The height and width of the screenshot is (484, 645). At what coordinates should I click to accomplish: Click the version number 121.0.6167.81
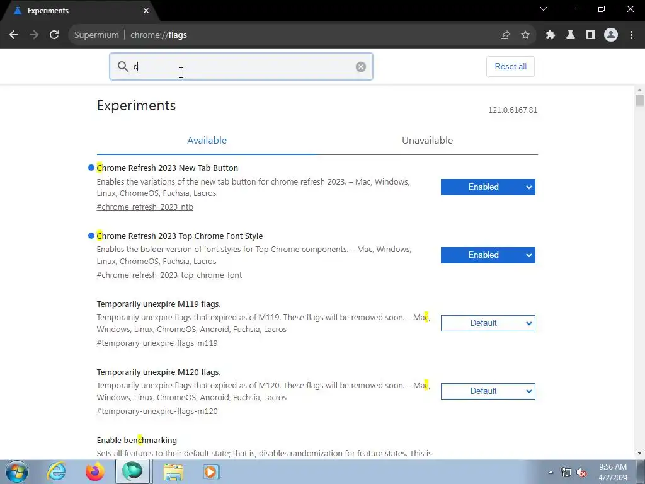point(513,110)
